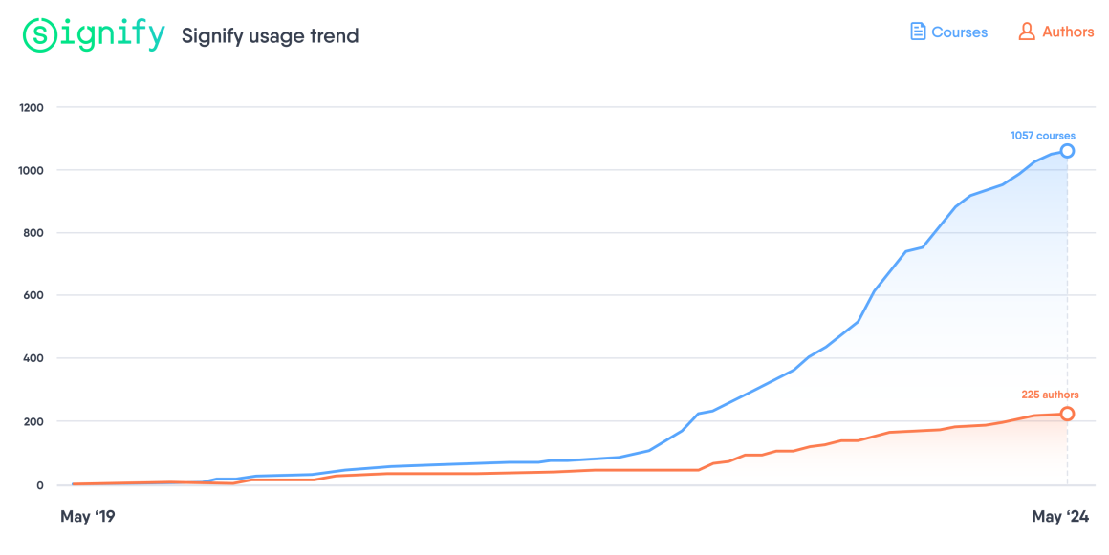Click the 400 y-axis label
The height and width of the screenshot is (555, 1109).
pos(33,358)
